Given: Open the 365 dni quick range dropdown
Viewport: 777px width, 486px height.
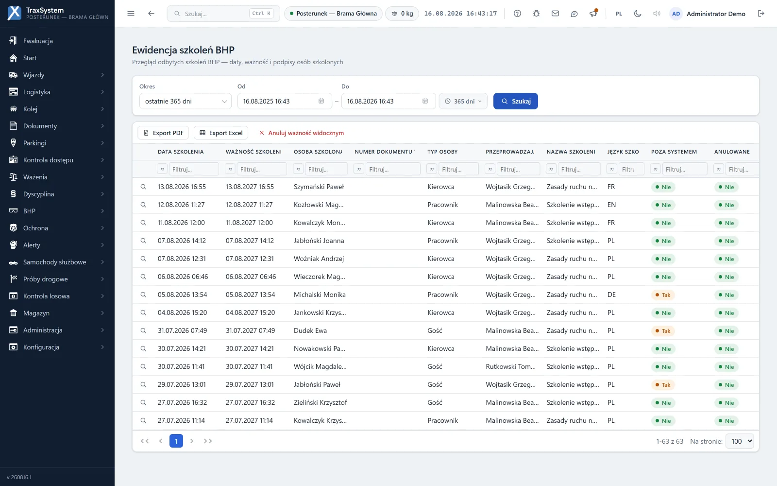Looking at the screenshot, I should coord(463,101).
